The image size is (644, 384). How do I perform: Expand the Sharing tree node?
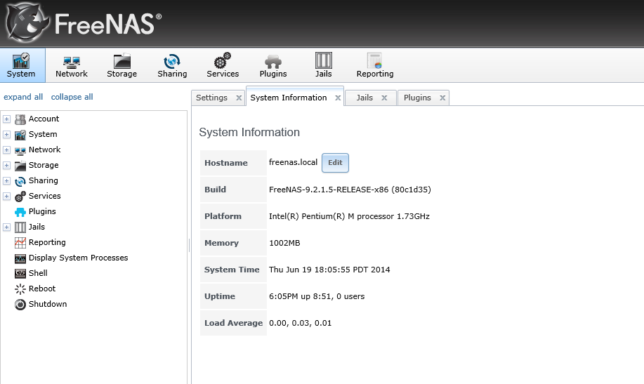click(6, 180)
